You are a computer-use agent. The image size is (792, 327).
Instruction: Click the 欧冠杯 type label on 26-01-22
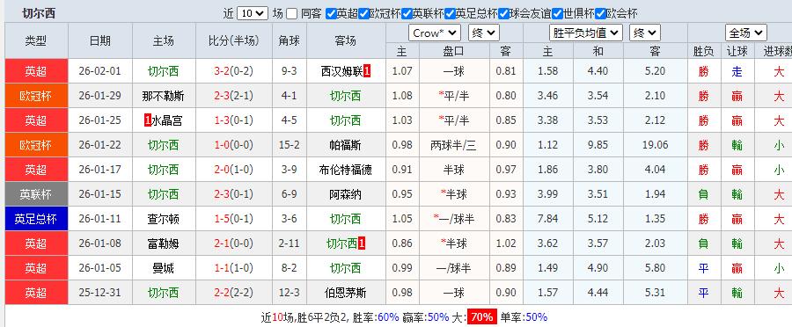(x=36, y=145)
